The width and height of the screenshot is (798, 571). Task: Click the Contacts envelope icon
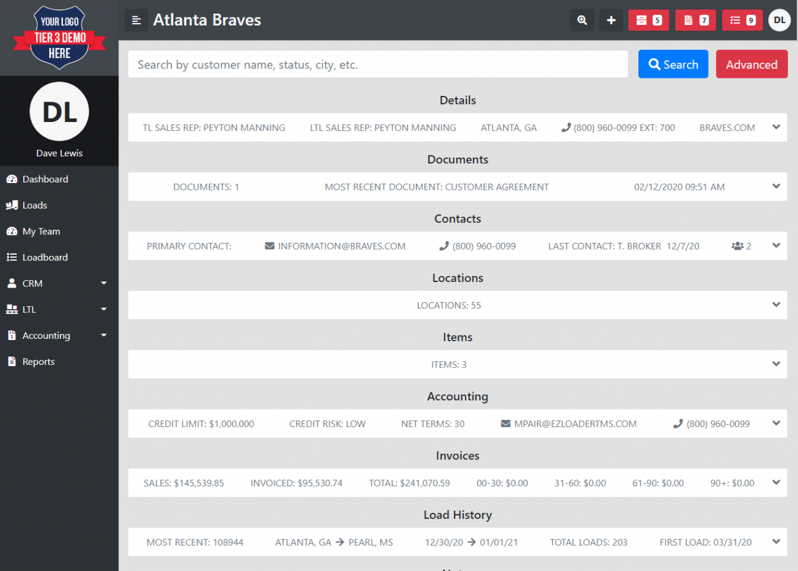(x=269, y=246)
